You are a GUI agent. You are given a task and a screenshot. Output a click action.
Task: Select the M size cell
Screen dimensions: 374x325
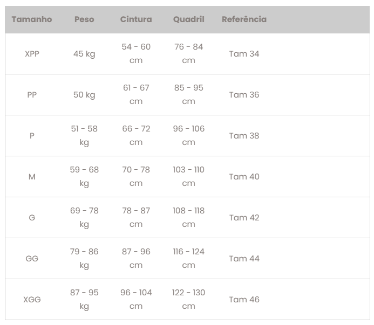pos(32,177)
